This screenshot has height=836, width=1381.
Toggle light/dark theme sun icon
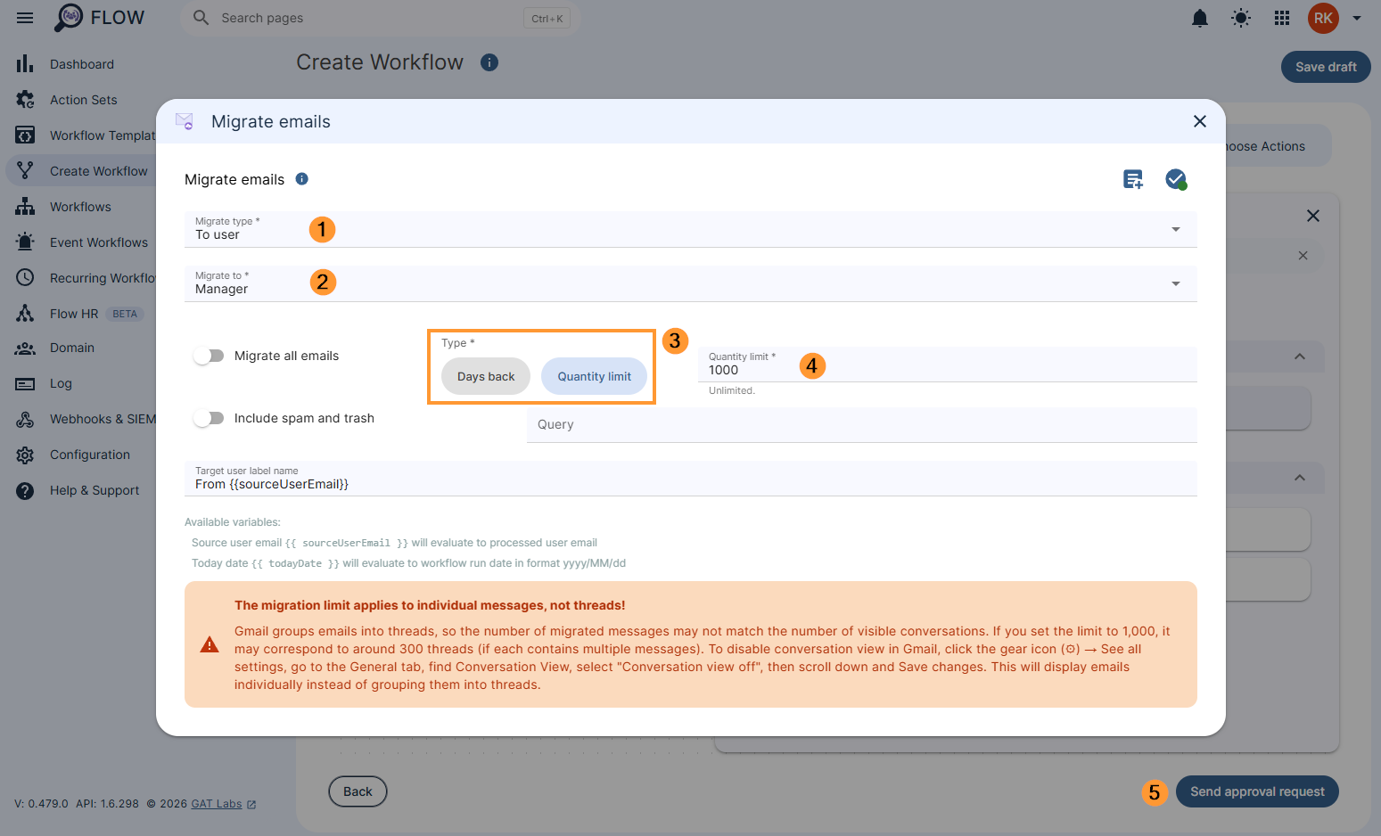point(1241,18)
